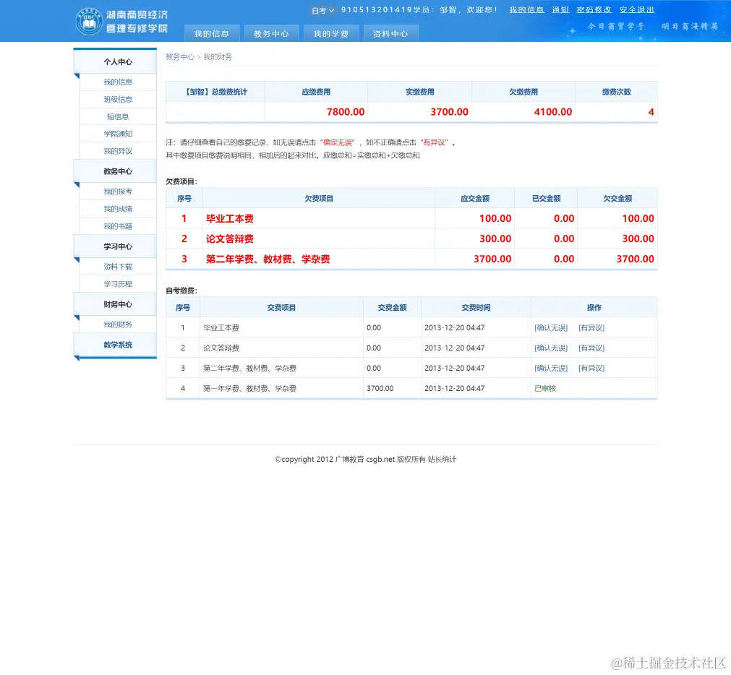Click 教务中心 in the breadcrumb
Image resolution: width=731 pixels, height=675 pixels.
[180, 57]
